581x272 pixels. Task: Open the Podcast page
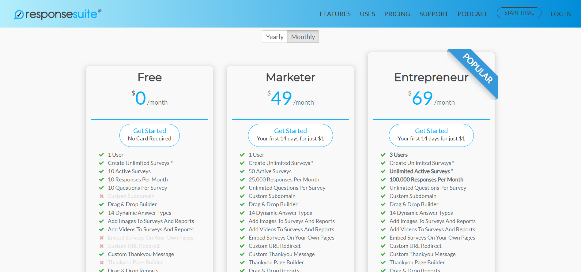tap(472, 14)
